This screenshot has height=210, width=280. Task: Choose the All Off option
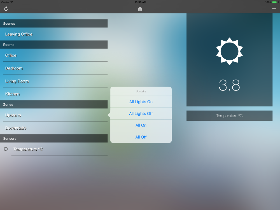(141, 137)
